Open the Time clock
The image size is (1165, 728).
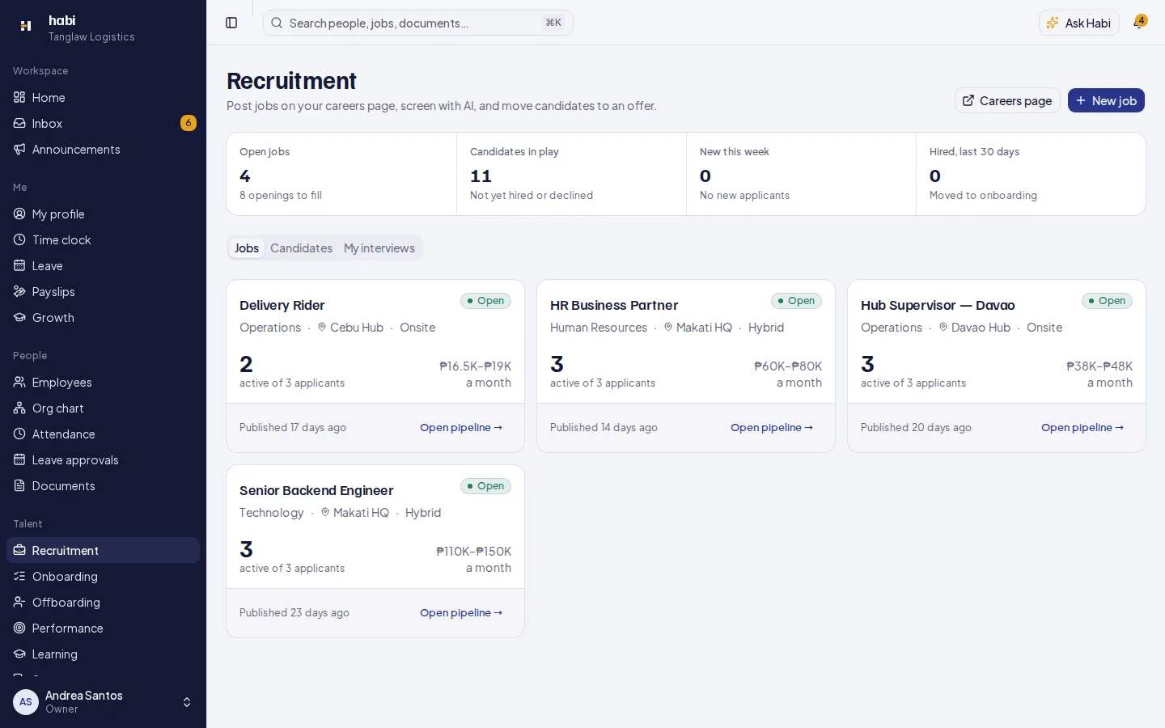click(x=103, y=239)
